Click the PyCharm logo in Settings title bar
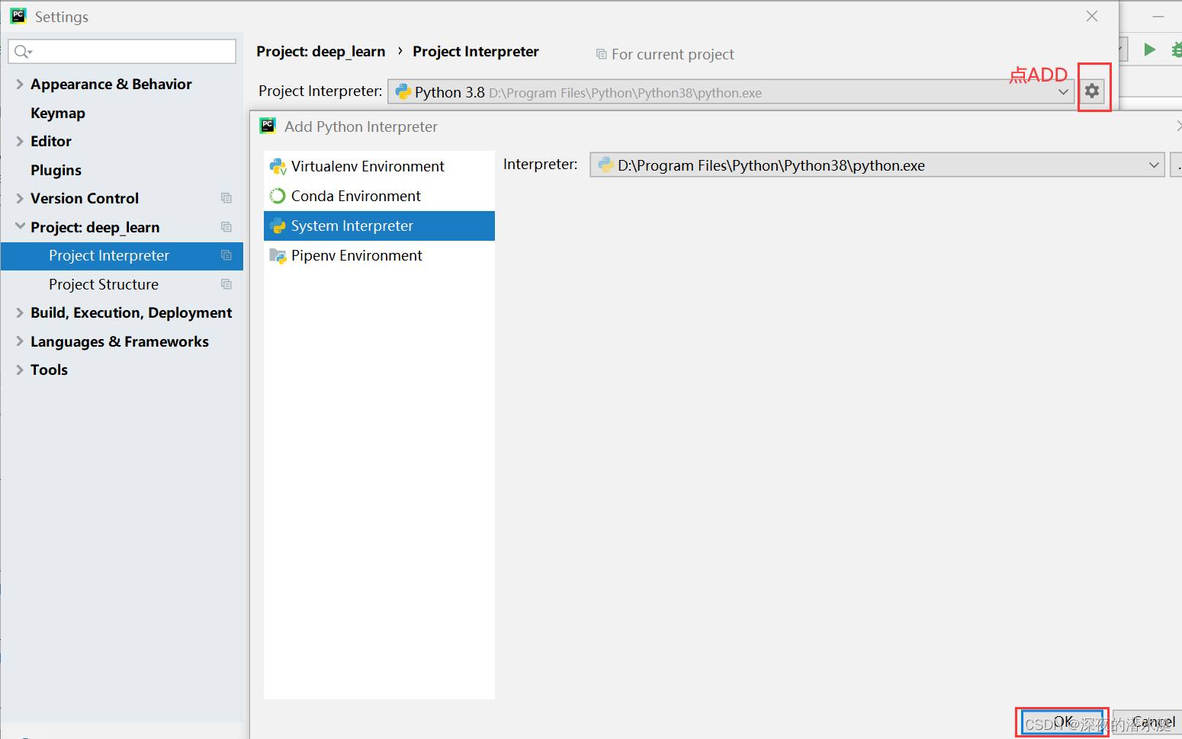The width and height of the screenshot is (1182, 739). 18,16
